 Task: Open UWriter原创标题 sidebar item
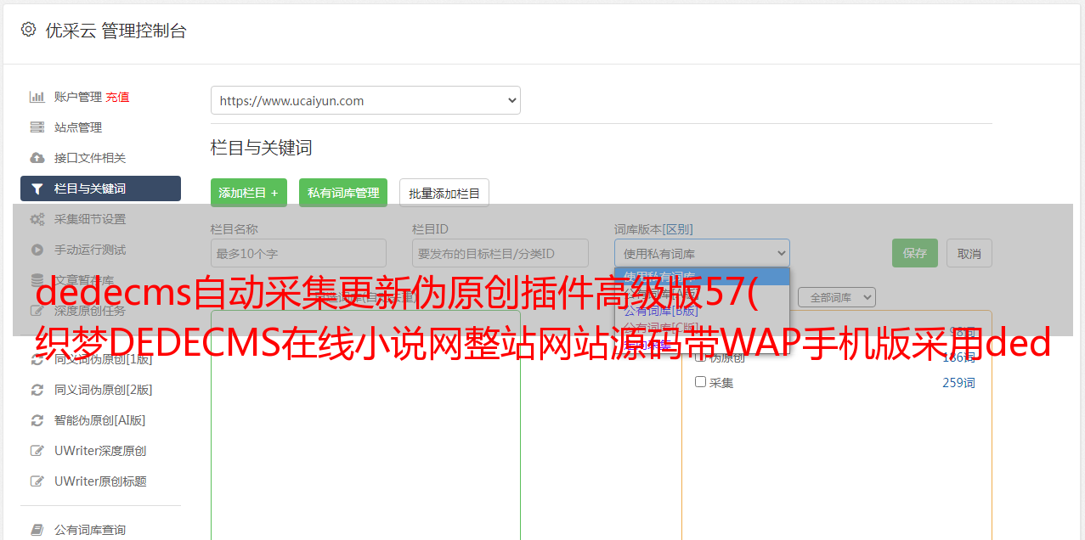(100, 481)
